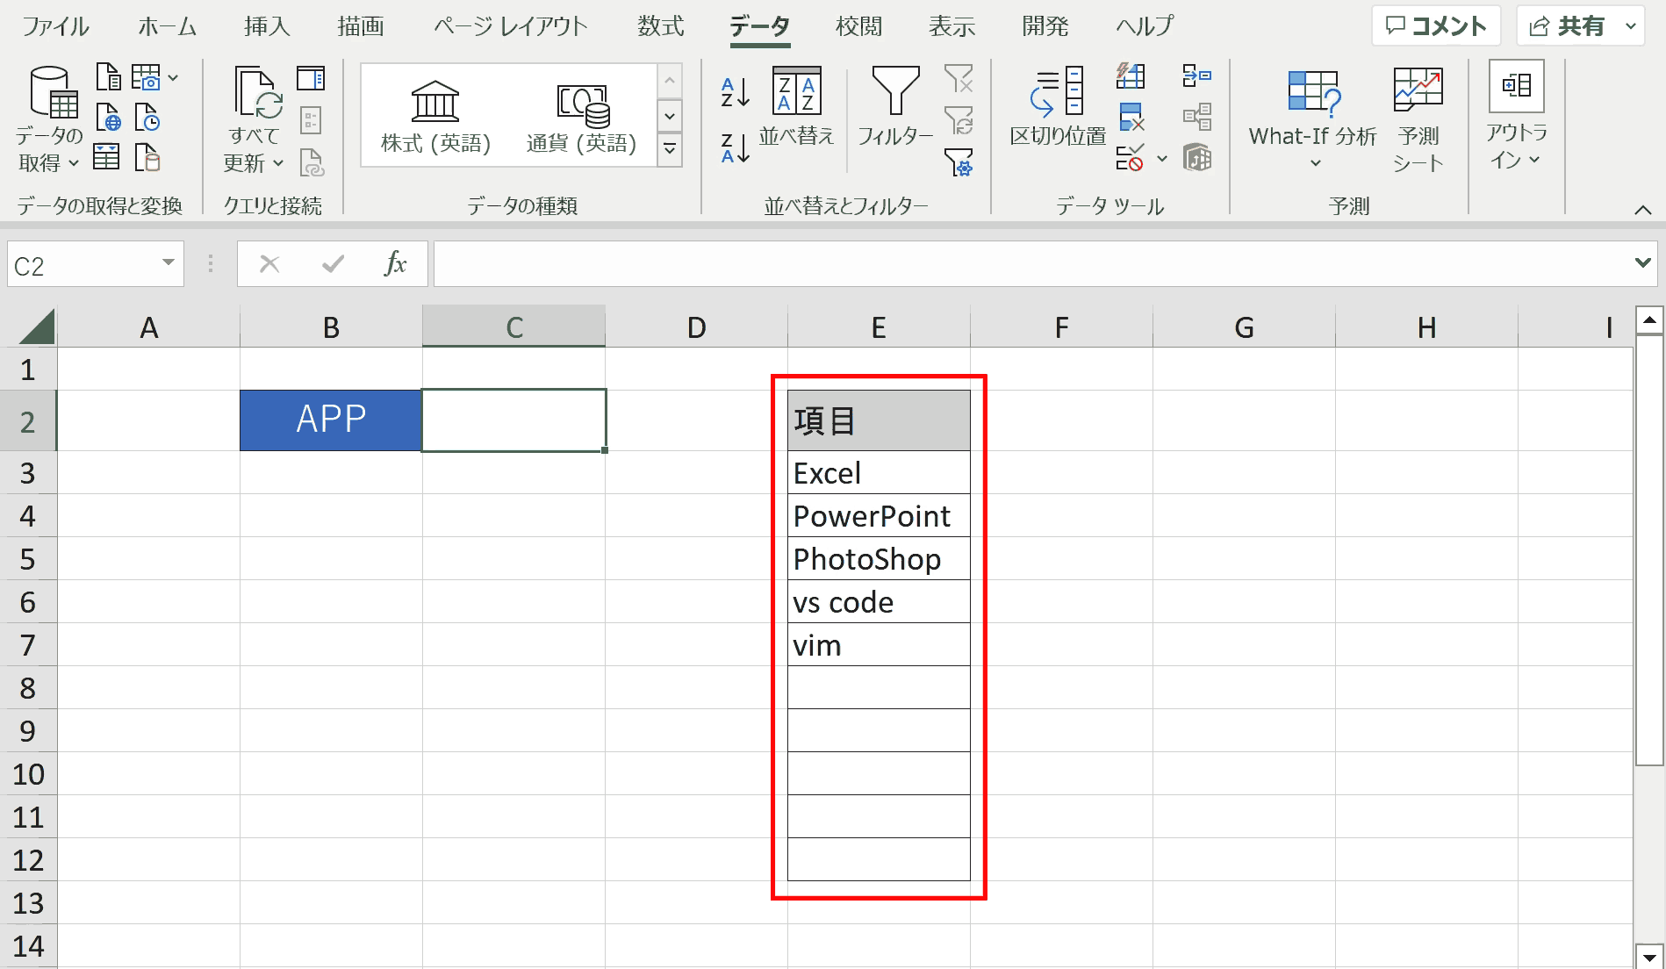The height and width of the screenshot is (969, 1666).
Task: Open the 並べ替え sort dialog
Action: click(796, 105)
